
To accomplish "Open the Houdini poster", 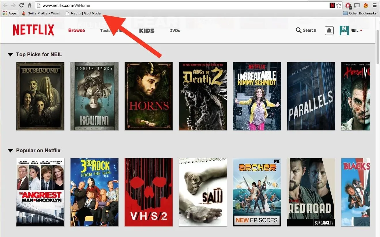I will [x=94, y=96].
